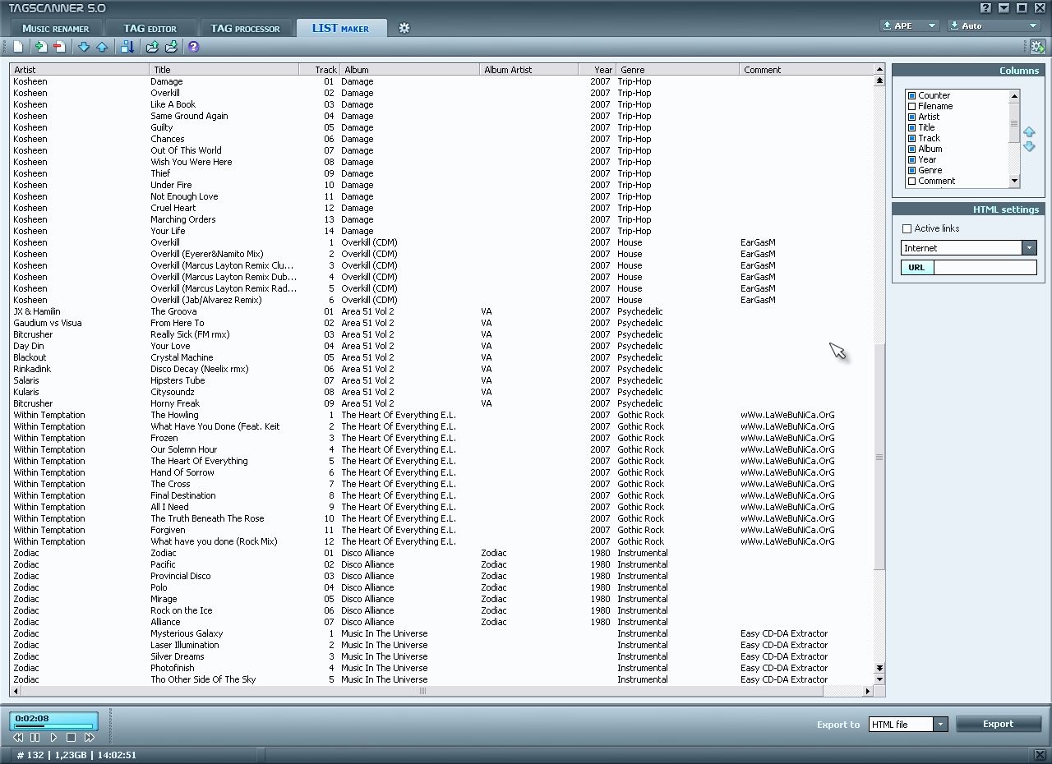1052x764 pixels.
Task: Open program settings gear icon beside tabs
Action: (404, 28)
